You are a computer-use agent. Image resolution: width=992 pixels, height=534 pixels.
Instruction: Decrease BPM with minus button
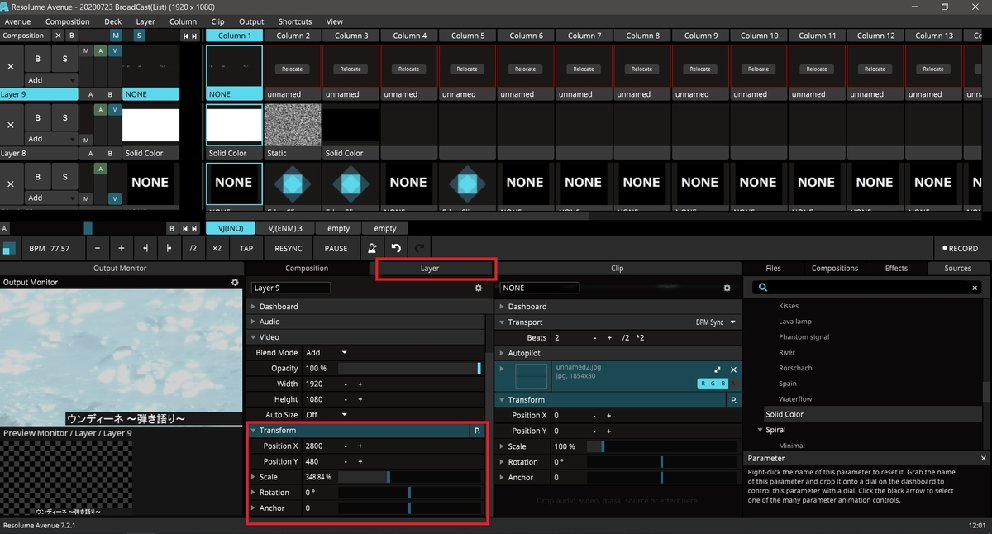click(98, 248)
